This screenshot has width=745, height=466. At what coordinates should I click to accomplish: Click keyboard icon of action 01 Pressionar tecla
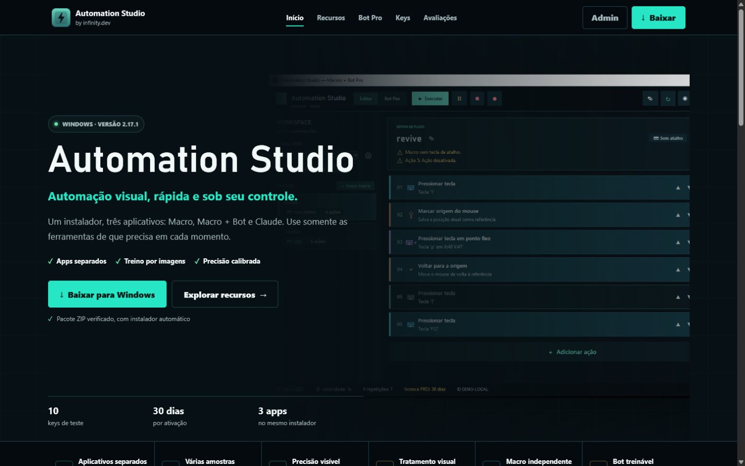pyautogui.click(x=411, y=188)
